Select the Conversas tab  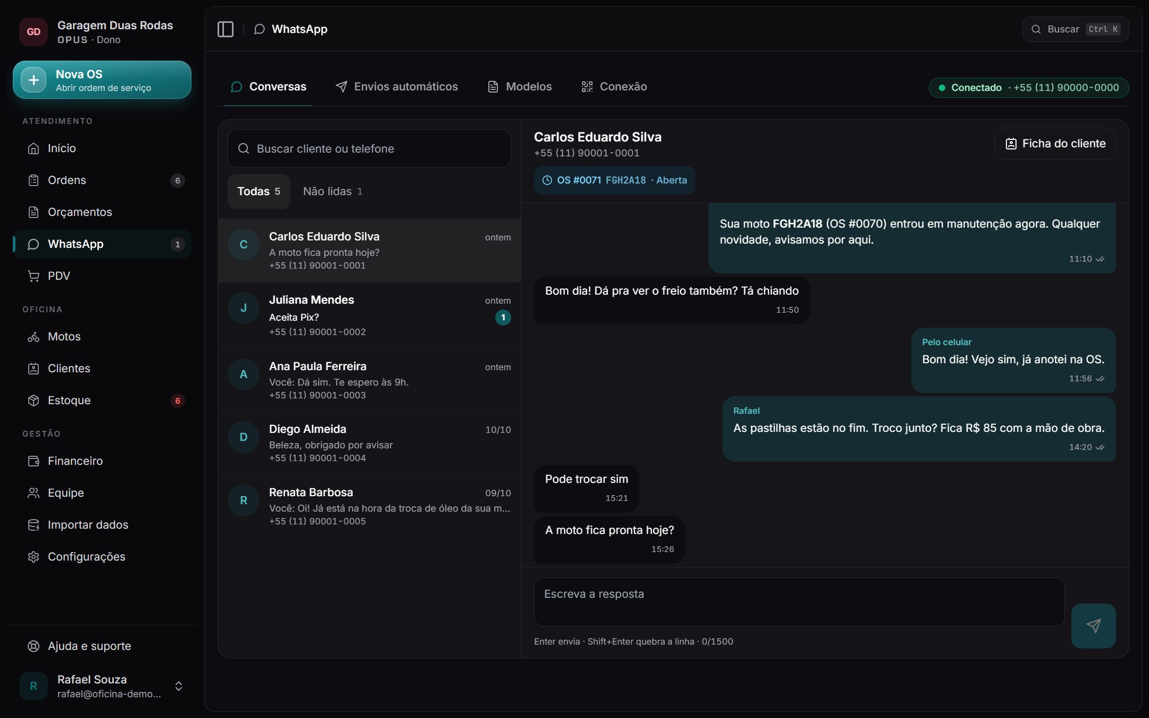(268, 87)
